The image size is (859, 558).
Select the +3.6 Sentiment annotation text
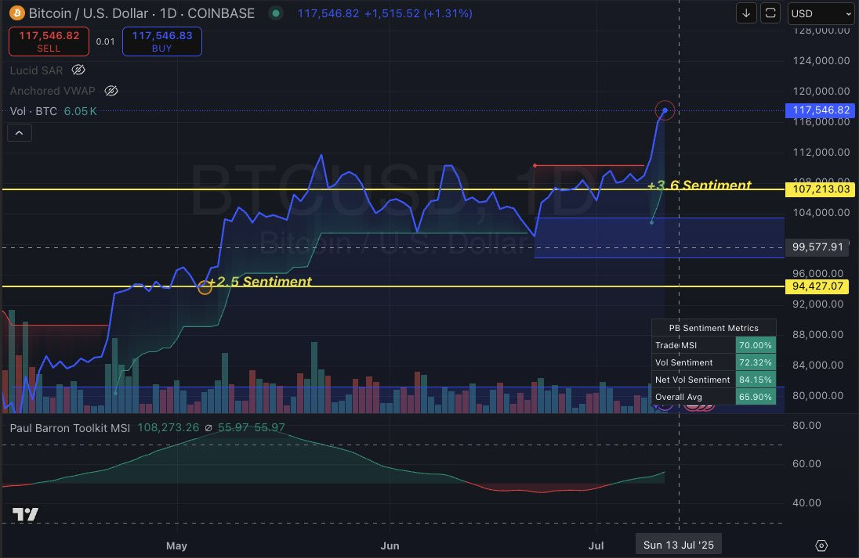click(x=699, y=185)
